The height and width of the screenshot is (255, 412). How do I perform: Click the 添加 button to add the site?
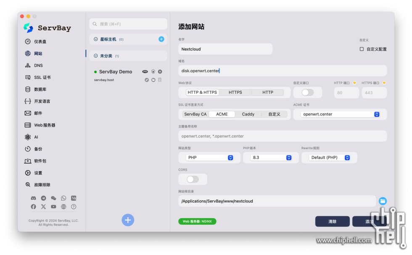(370, 221)
